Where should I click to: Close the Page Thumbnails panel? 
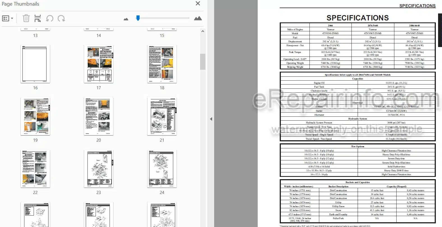coord(198,3)
